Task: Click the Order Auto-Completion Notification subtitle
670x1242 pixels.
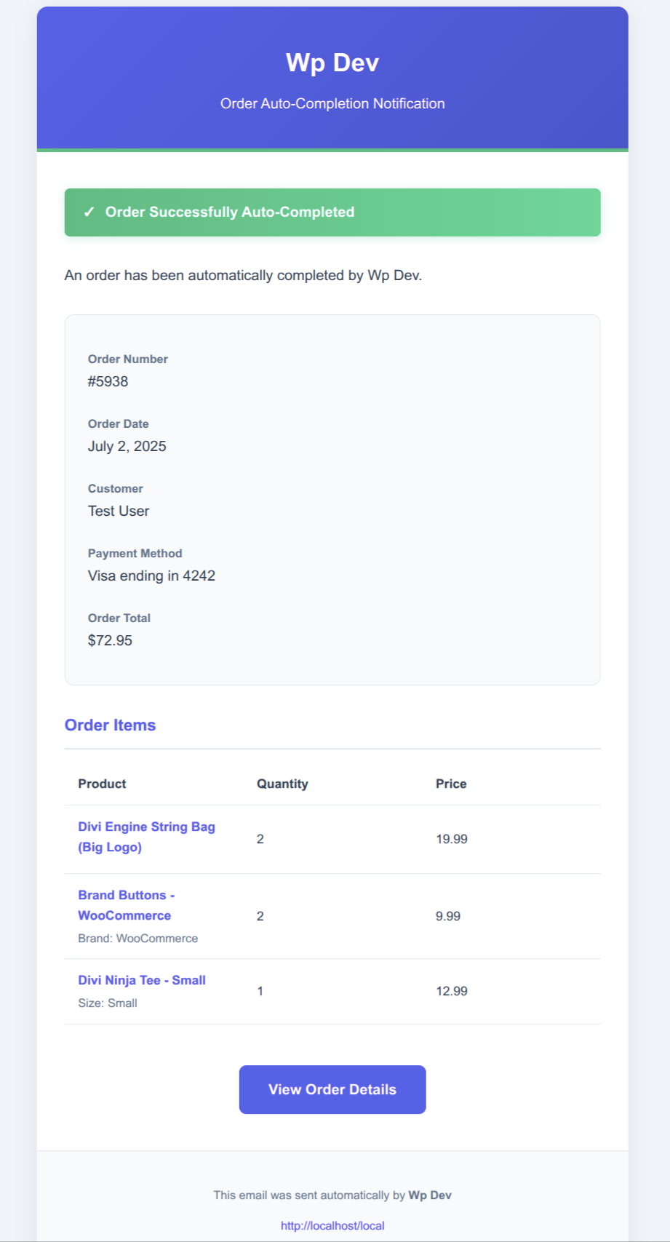Action: [x=332, y=103]
